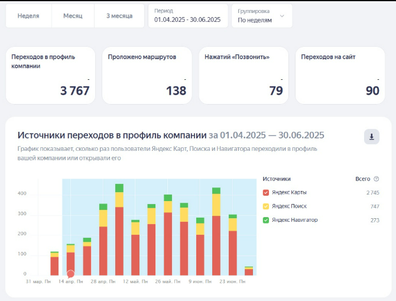Click the Всего column heading
Viewport: 396px width, 301px height.
[x=363, y=179]
